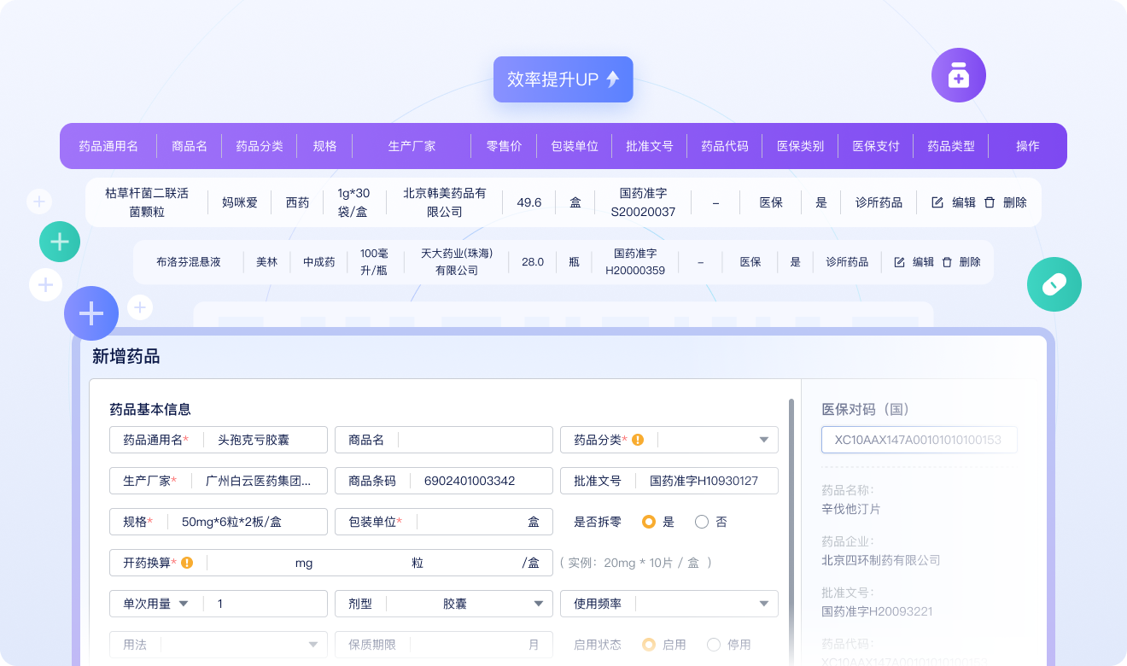
Task: Click edit icon for 布洛芬混悬液 row
Action: [x=899, y=262]
